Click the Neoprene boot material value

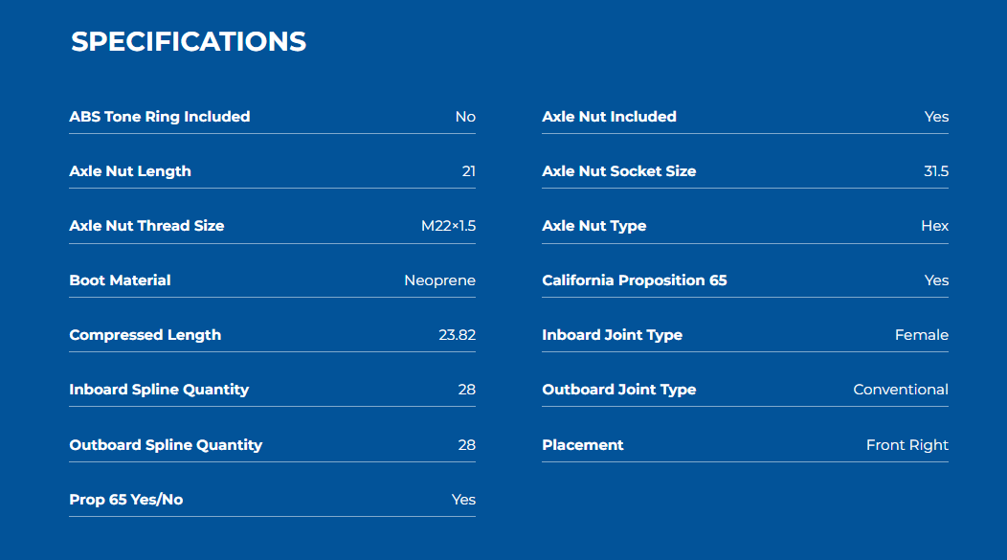tap(440, 280)
